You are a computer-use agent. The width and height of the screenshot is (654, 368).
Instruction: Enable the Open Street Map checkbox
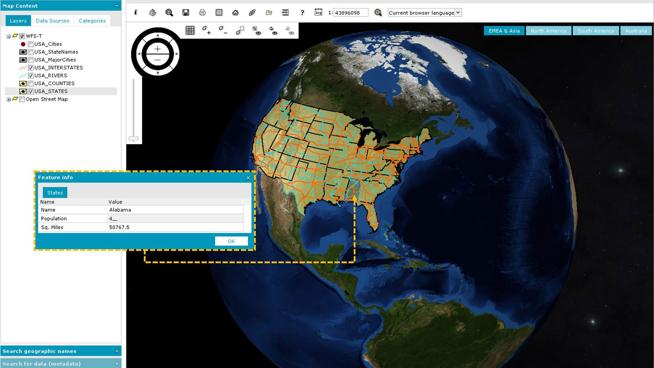click(x=22, y=99)
